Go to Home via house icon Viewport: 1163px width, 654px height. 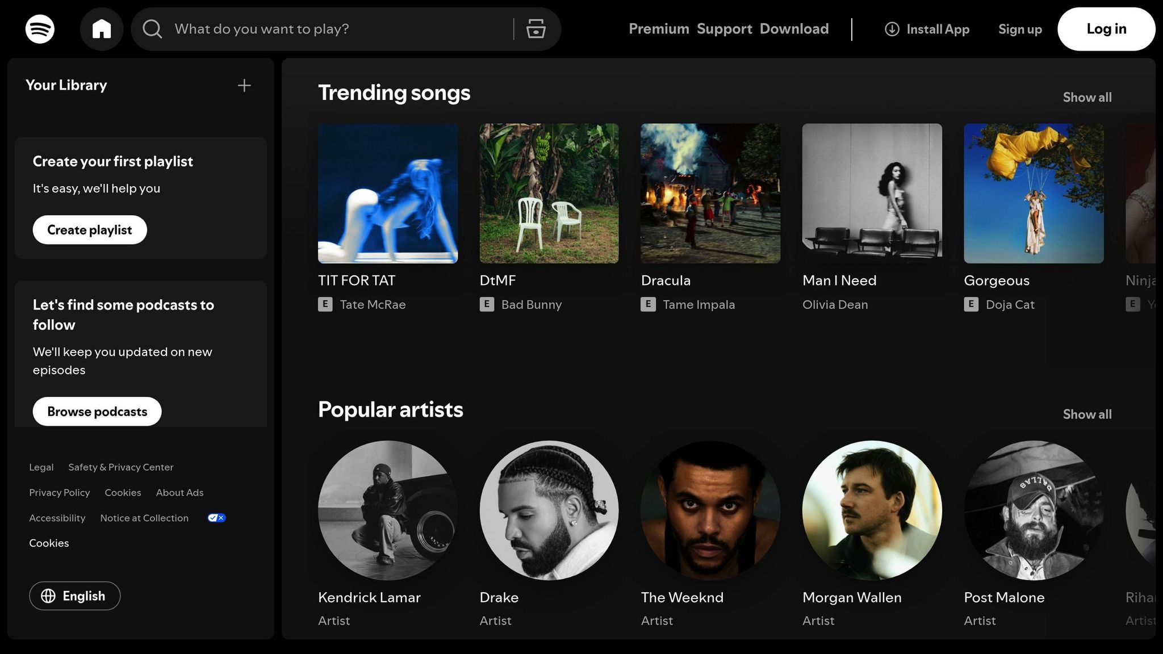coord(102,29)
